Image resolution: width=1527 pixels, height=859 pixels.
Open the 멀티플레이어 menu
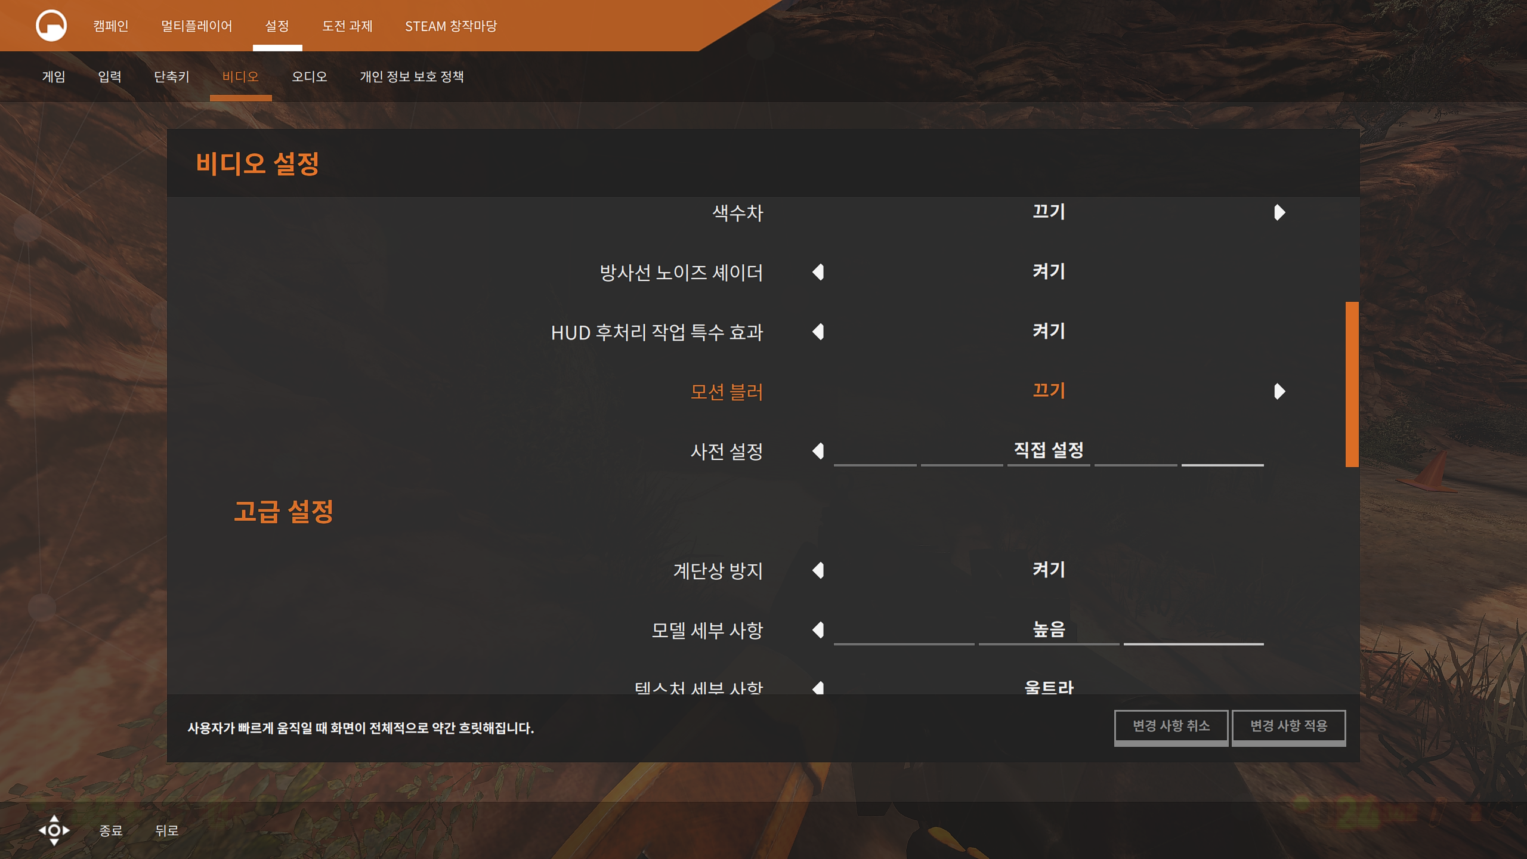click(196, 26)
